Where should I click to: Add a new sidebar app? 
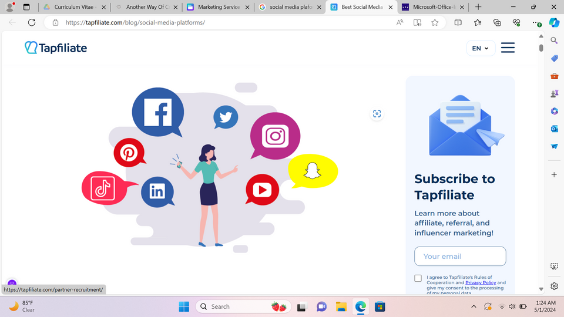pyautogui.click(x=554, y=175)
